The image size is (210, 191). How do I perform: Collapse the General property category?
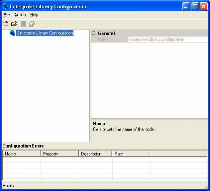94,33
